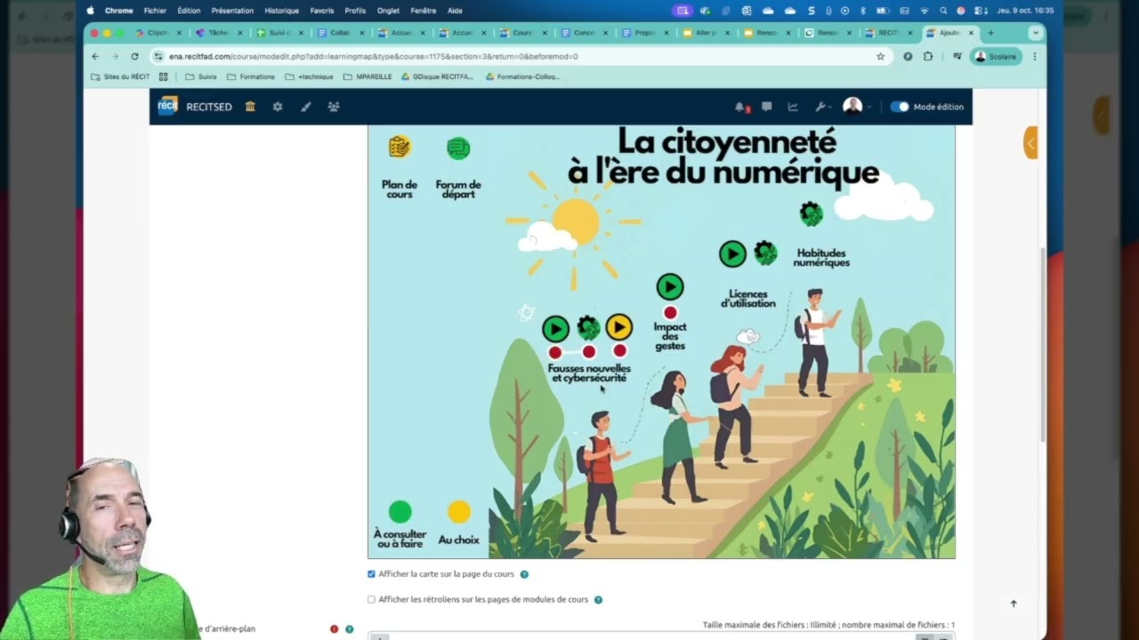Viewport: 1139px width, 640px height.
Task: Open the MPAREILLE bookmark folder
Action: pyautogui.click(x=368, y=76)
